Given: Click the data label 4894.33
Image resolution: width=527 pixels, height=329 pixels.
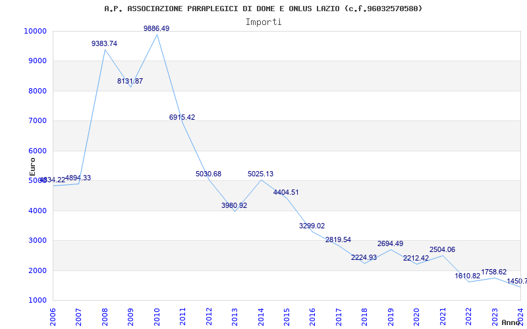Looking at the screenshot, I should click(x=78, y=178).
